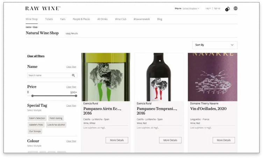Open the #rawwineweek tab
263x158 pixels.
[x=142, y=19]
